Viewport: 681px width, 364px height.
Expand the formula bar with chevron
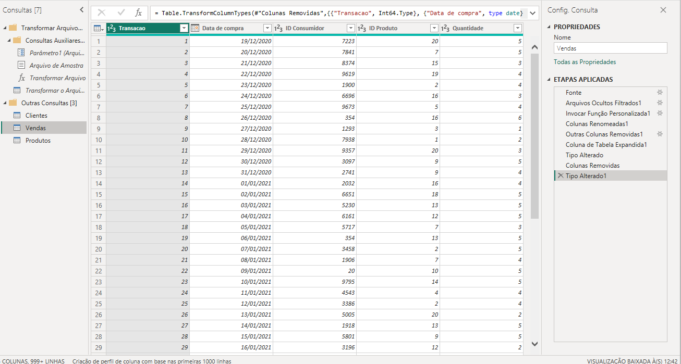tap(532, 13)
